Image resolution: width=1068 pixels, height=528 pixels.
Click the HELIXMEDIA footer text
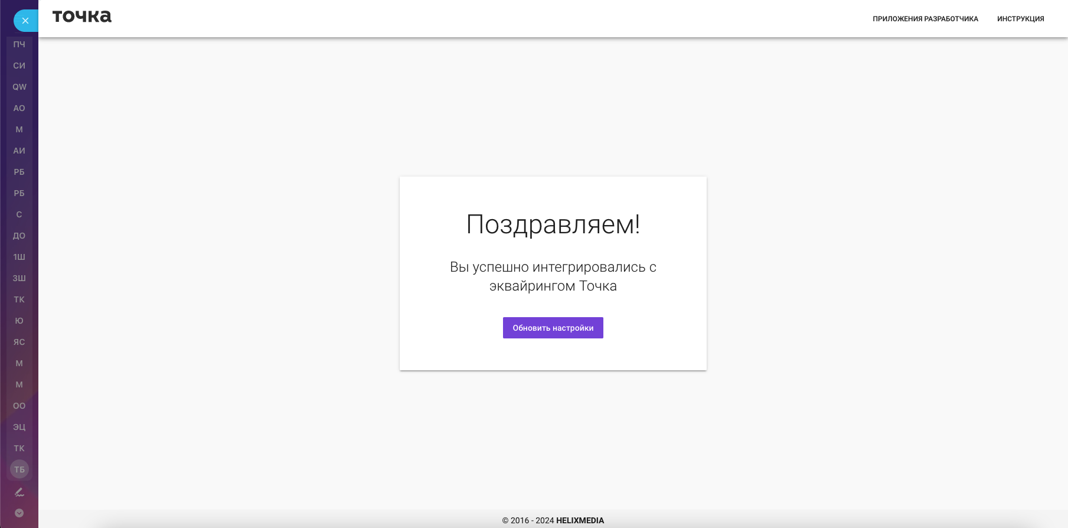tap(580, 520)
